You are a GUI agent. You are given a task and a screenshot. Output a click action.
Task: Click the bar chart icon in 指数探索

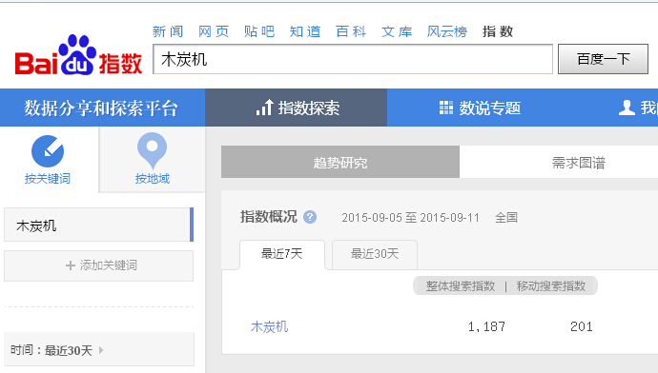point(264,108)
